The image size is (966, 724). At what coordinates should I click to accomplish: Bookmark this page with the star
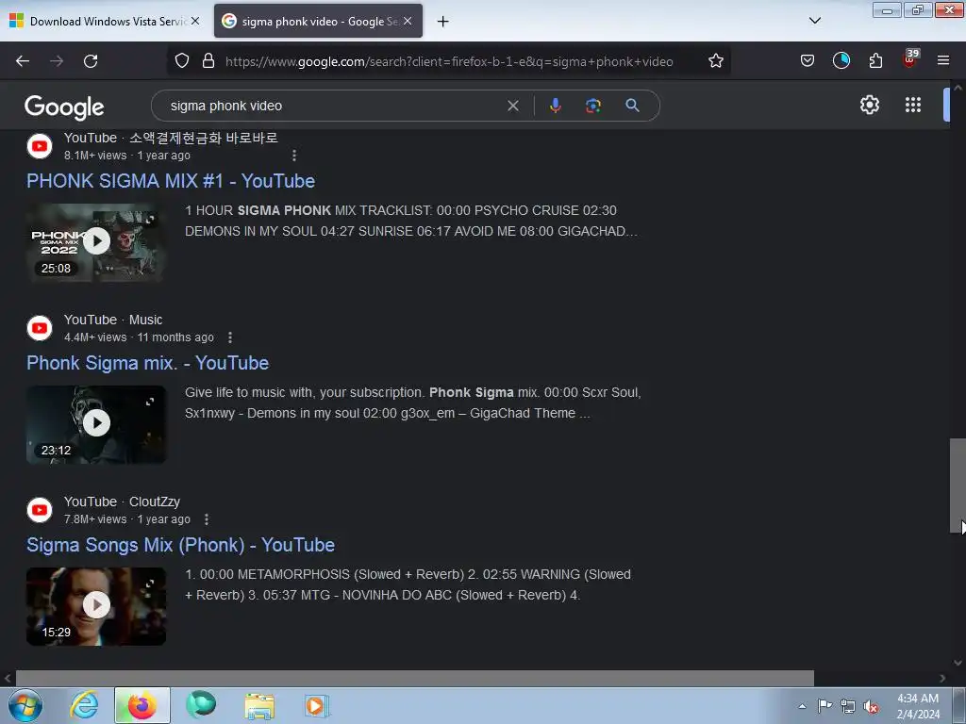715,61
